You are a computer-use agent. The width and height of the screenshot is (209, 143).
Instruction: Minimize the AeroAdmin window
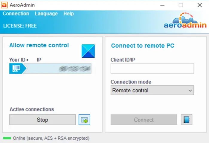pos(162,5)
